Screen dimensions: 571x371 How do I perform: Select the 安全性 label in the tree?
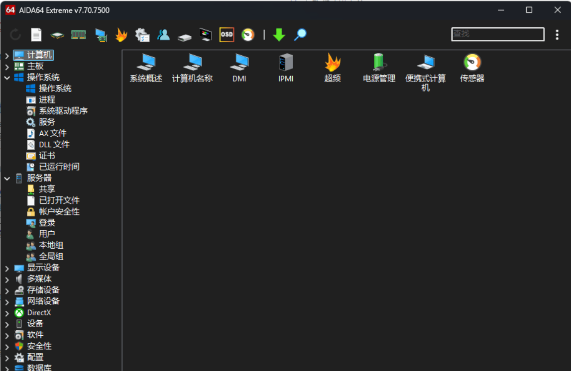click(39, 346)
